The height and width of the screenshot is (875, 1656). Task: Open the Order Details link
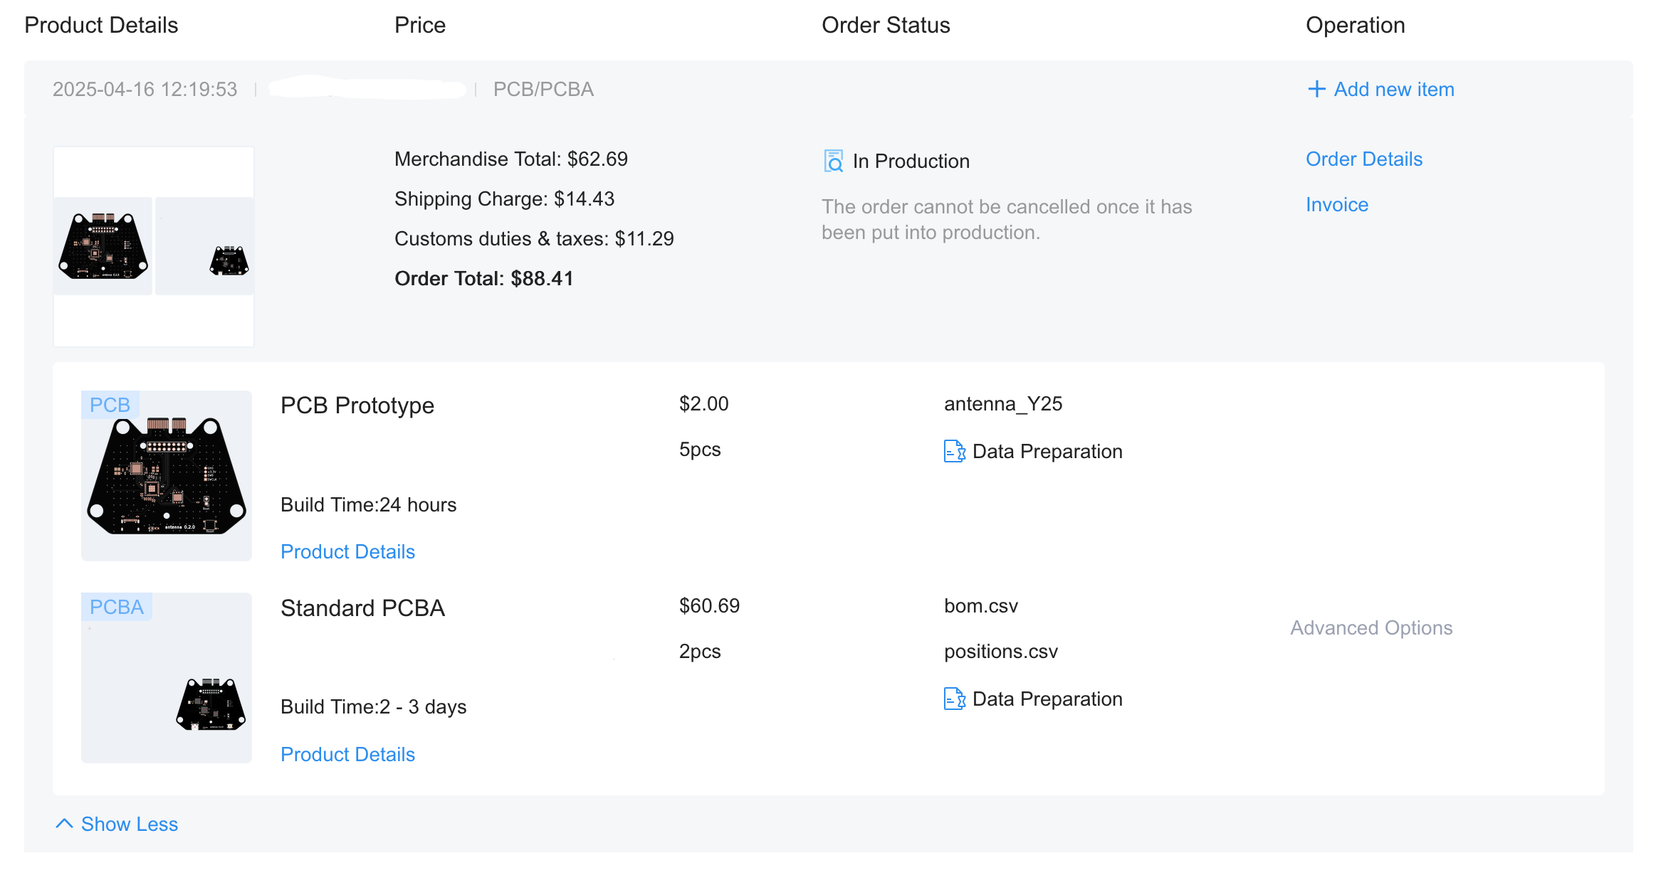1363,159
